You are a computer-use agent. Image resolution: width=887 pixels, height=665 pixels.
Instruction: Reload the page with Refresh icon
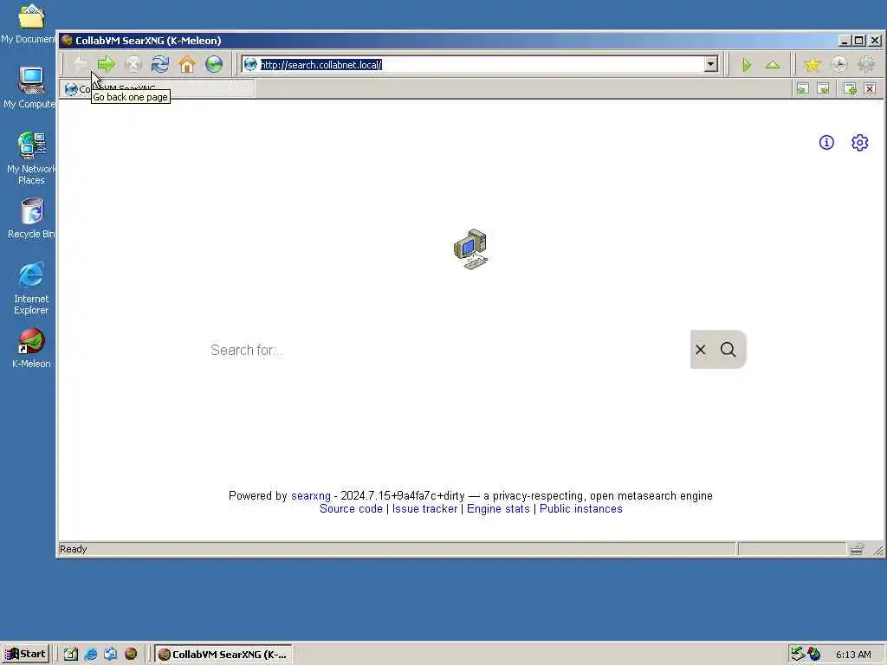pos(160,64)
